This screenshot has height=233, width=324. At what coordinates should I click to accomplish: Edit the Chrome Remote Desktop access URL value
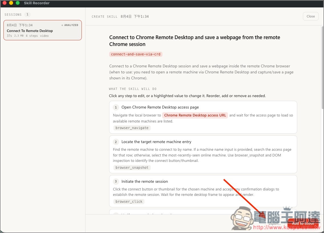tap(195, 115)
